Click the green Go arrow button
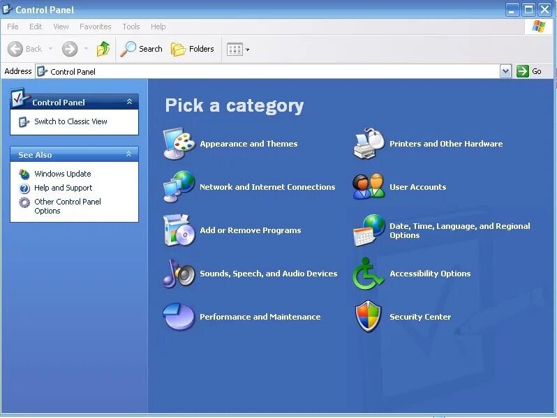557x418 pixels. 523,71
